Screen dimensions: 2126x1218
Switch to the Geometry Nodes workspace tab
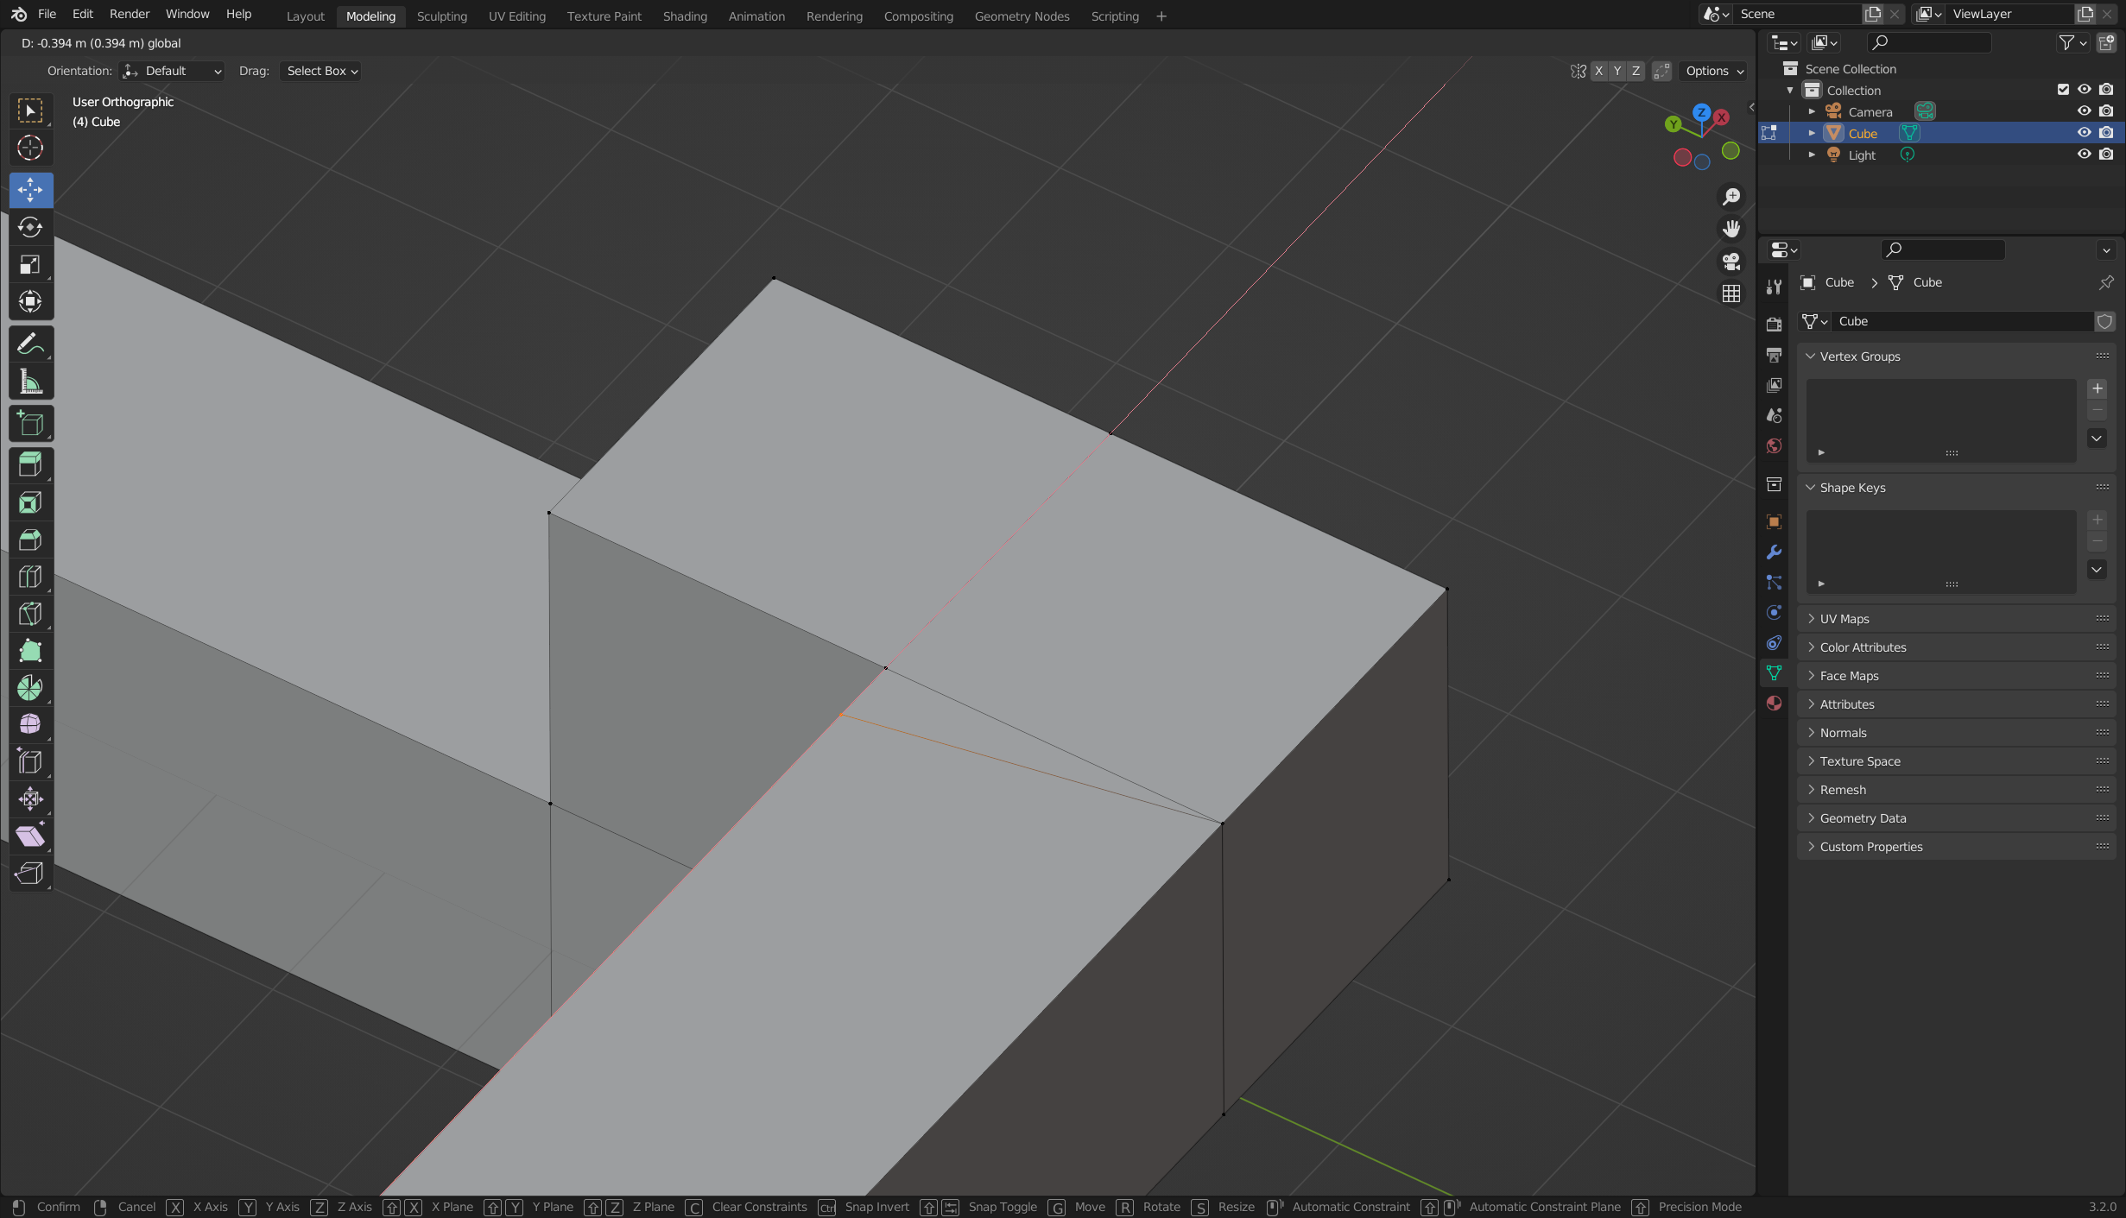[1022, 16]
